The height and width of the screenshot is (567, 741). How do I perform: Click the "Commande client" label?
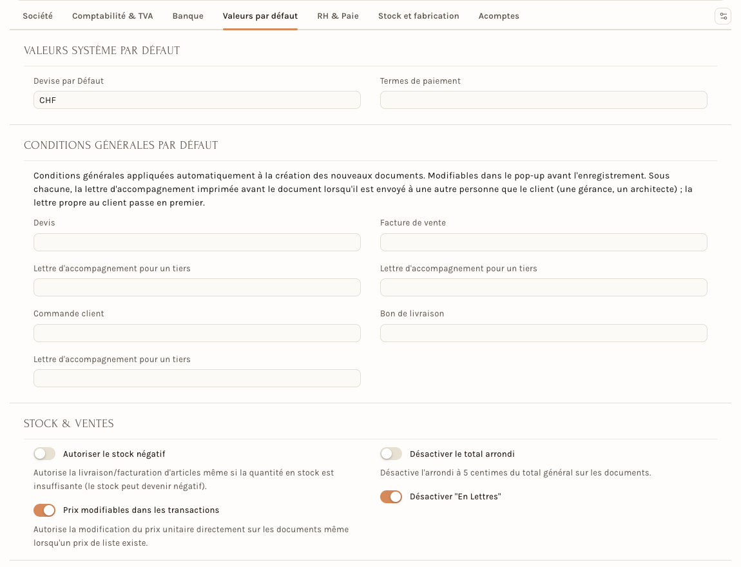click(x=68, y=314)
